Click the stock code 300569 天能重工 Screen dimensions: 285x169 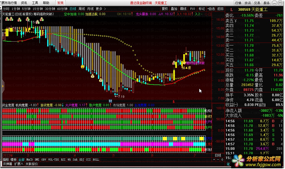[253, 10]
